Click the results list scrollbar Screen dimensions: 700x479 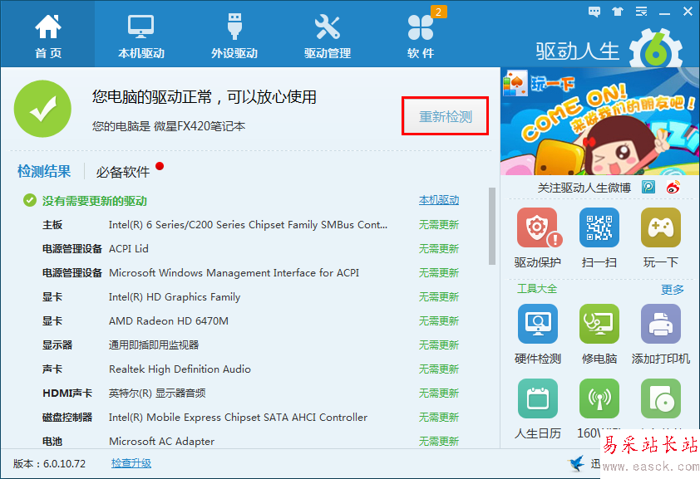pyautogui.click(x=492, y=226)
